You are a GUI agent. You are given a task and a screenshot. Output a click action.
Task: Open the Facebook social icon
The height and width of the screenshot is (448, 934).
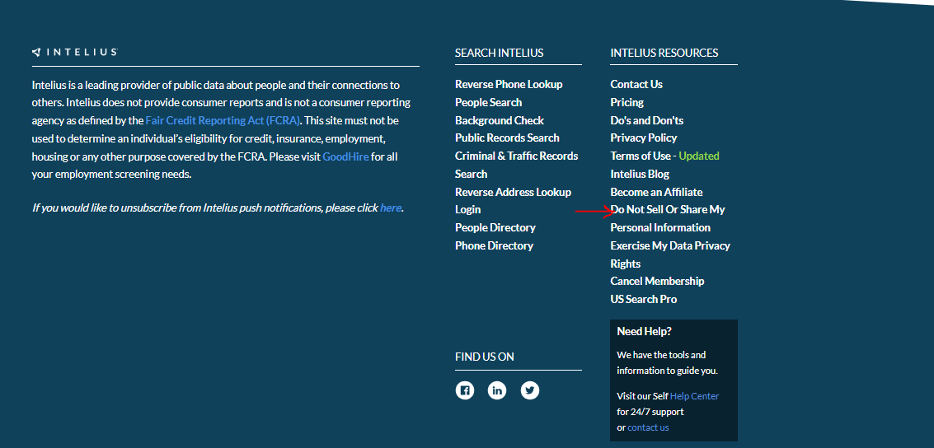click(465, 390)
